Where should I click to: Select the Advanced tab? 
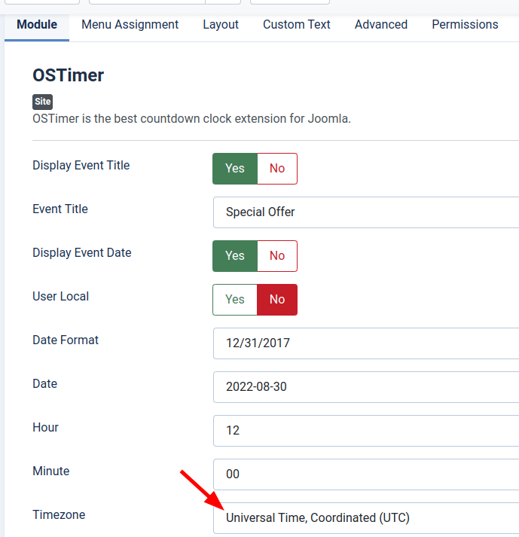pyautogui.click(x=381, y=25)
